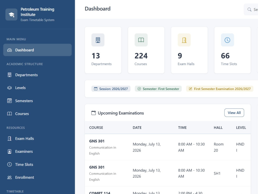Screen dimensions: 258x194
Task: Click the pencil icon in Examination badge
Action: click(190, 89)
